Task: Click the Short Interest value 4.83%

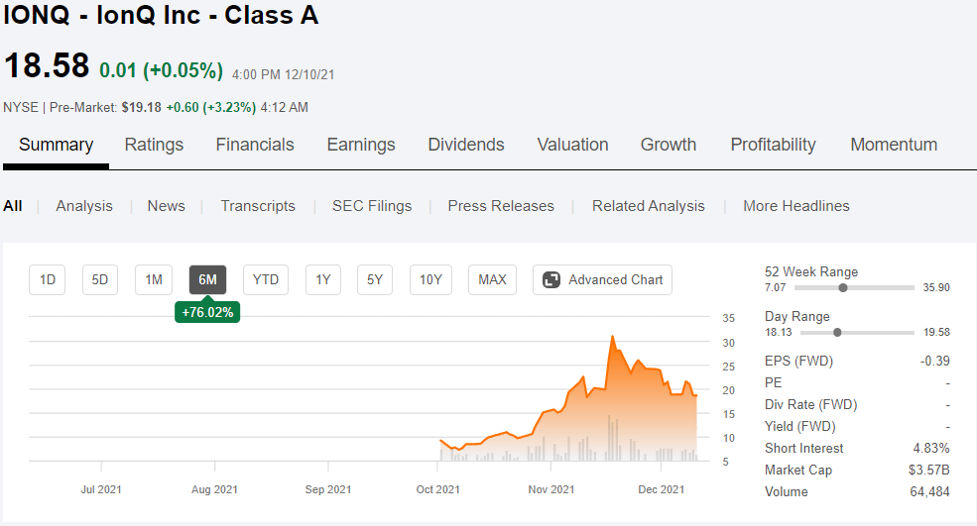Action: [931, 448]
